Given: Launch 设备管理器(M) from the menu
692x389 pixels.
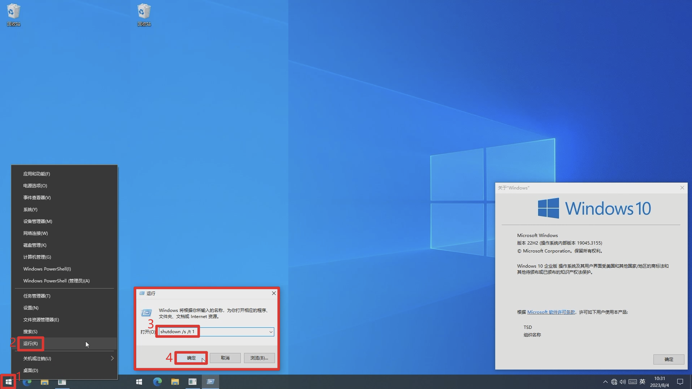Looking at the screenshot, I should [x=65, y=221].
